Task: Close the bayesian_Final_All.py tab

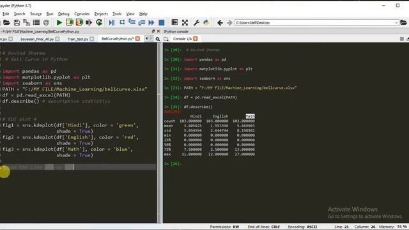Action: [x=58, y=39]
